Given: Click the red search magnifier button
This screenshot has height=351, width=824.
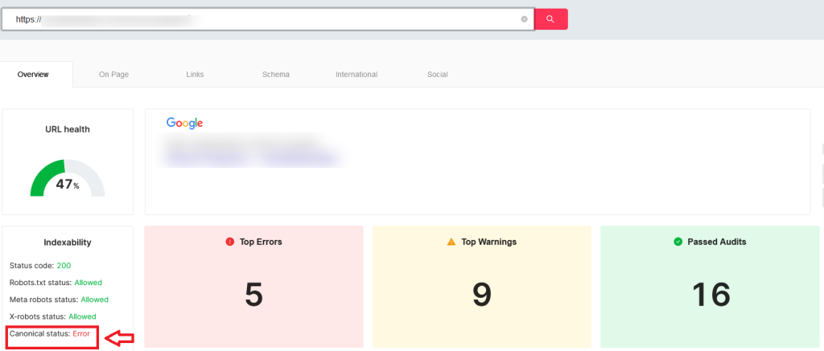Looking at the screenshot, I should coord(550,19).
